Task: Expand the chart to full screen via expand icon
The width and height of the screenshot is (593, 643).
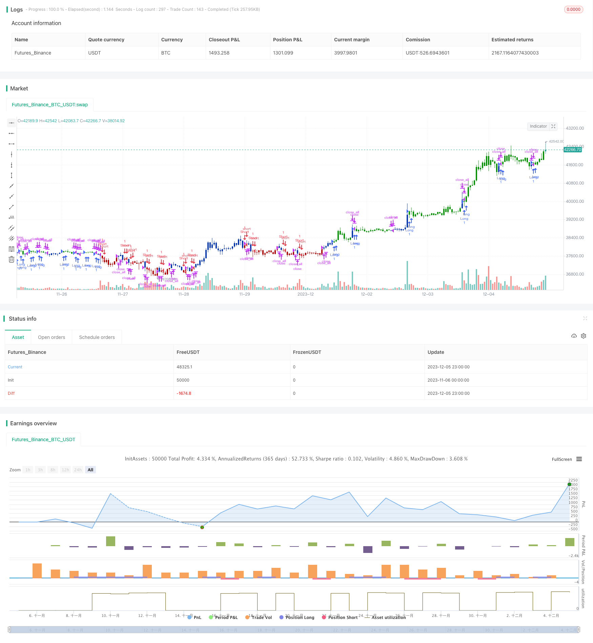Action: pos(553,126)
